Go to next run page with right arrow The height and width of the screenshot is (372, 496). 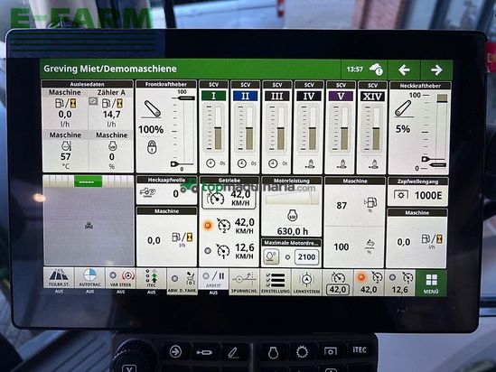[x=436, y=70]
